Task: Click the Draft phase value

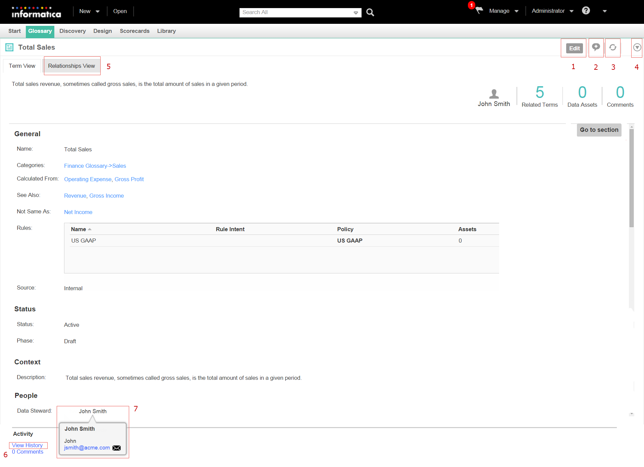Action: [70, 341]
